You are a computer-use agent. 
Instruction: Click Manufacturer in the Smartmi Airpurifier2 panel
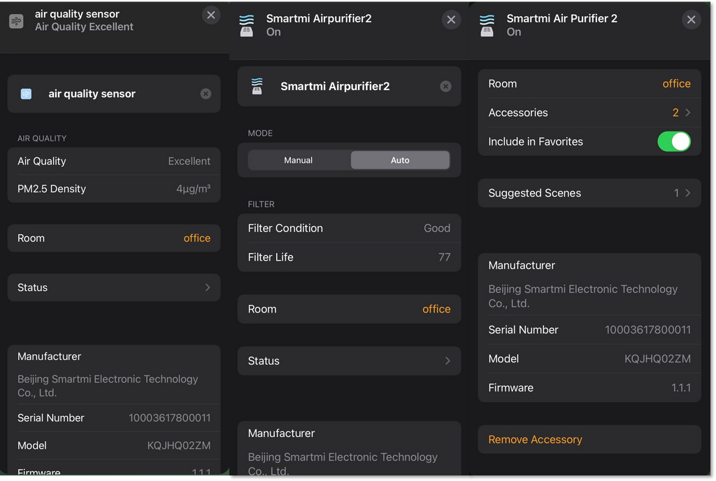point(350,450)
